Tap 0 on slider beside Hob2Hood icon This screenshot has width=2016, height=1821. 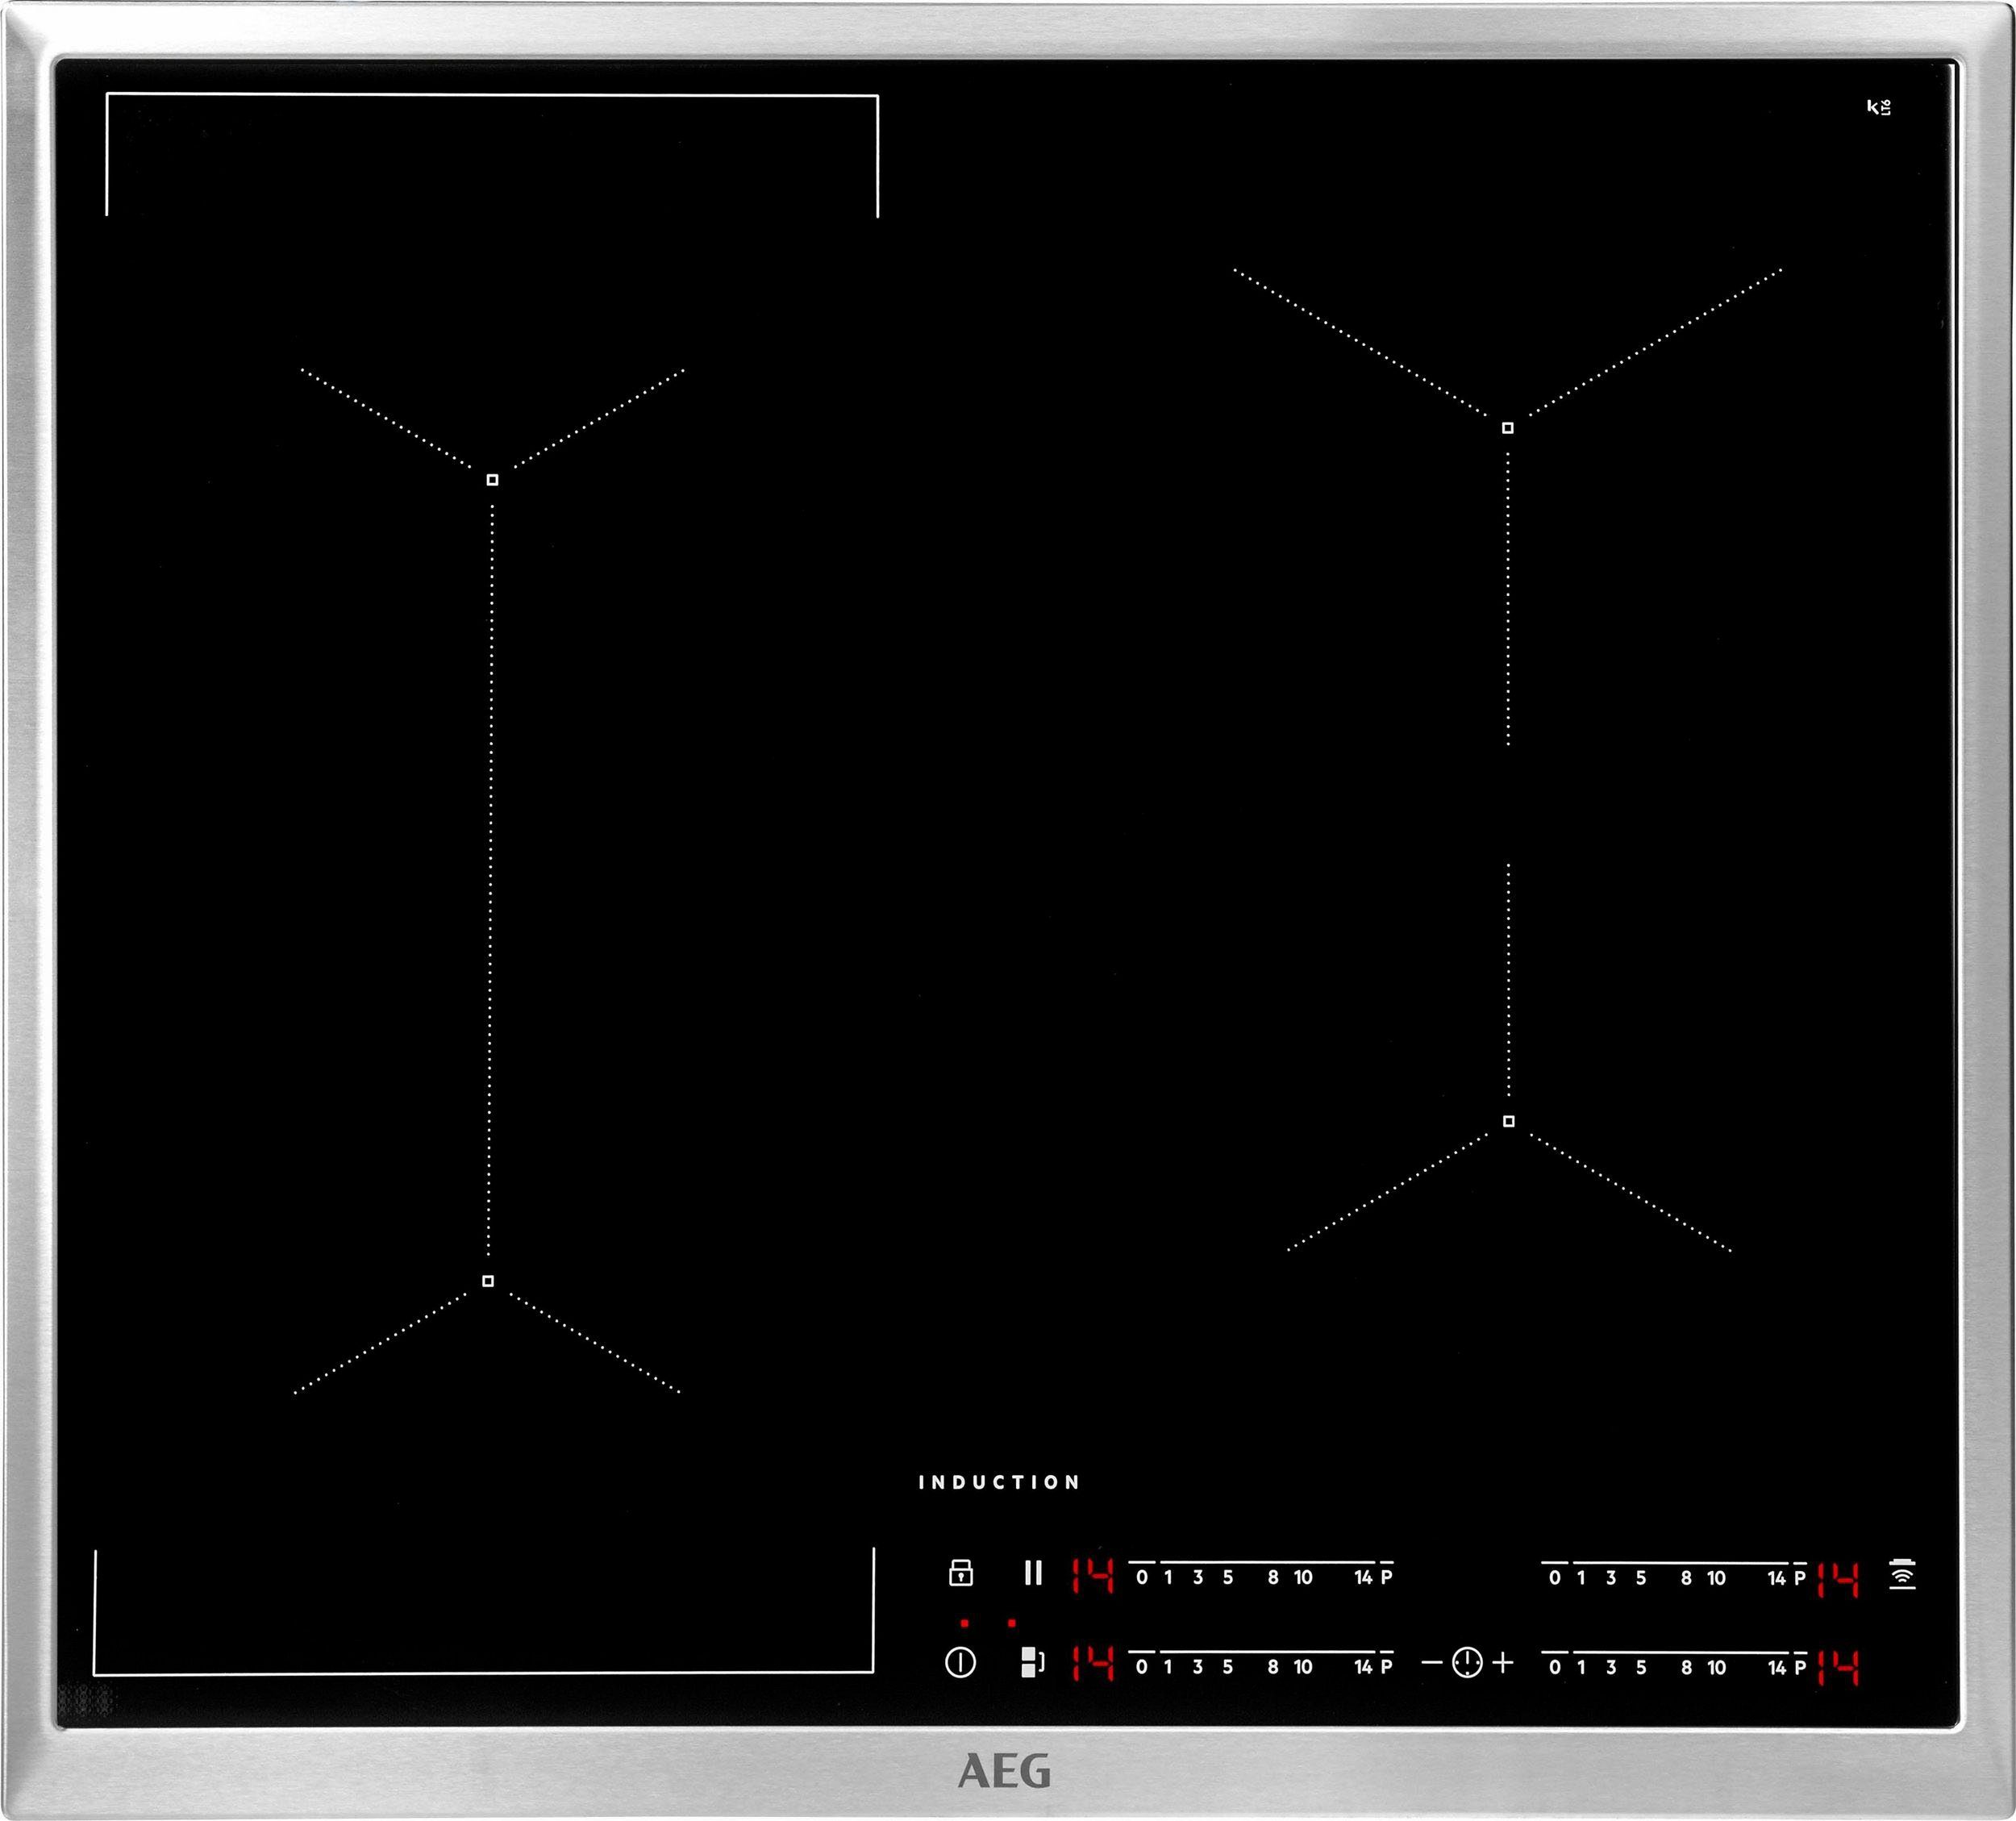(x=1554, y=1578)
